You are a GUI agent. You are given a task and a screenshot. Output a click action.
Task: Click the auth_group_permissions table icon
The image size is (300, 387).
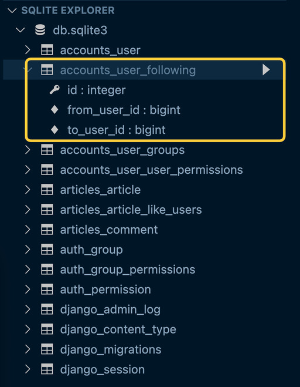tap(47, 270)
